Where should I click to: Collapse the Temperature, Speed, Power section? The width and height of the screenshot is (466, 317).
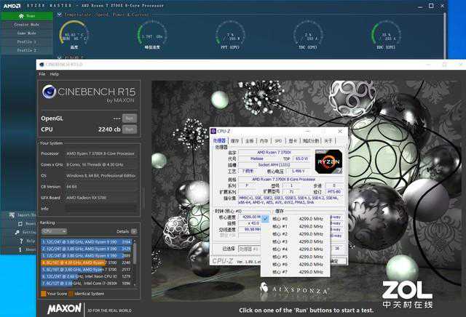[59, 14]
